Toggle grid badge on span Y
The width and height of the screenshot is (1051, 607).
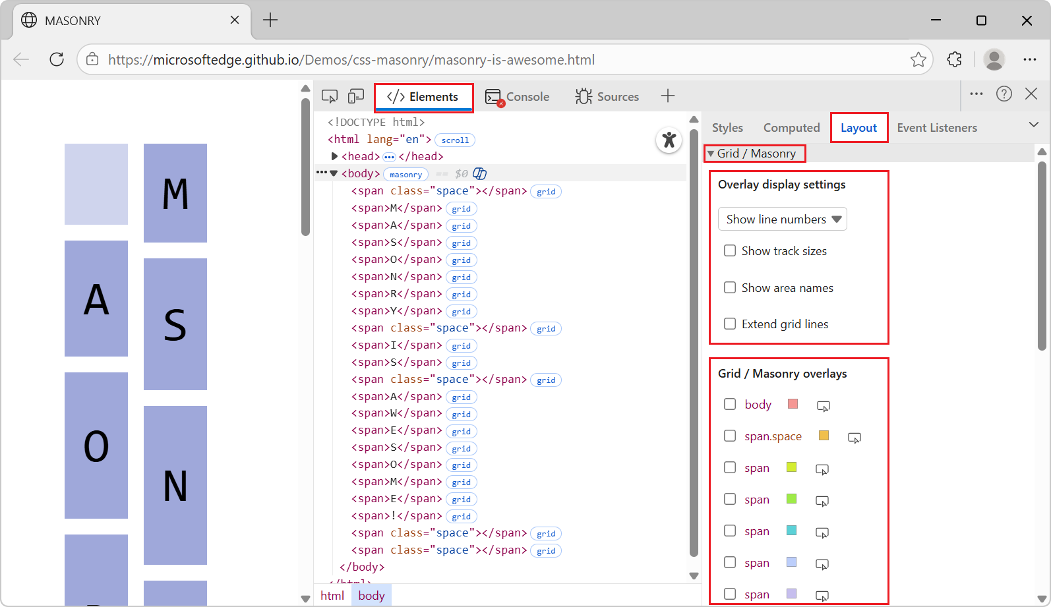tap(462, 312)
